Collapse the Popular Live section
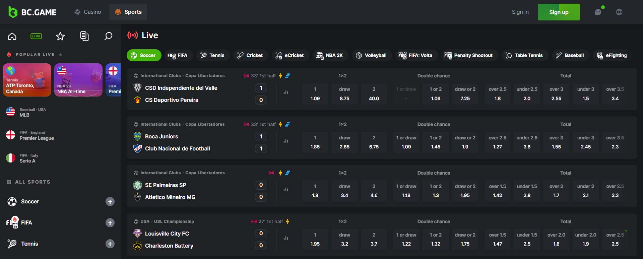This screenshot has height=259, width=643. (x=60, y=54)
